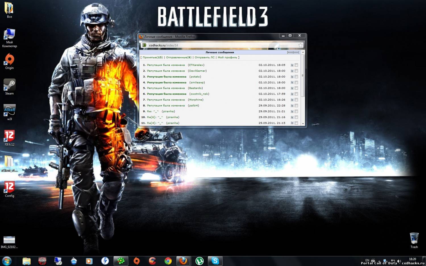Click username ETKaralex in message list
The image size is (426, 266).
point(196,65)
